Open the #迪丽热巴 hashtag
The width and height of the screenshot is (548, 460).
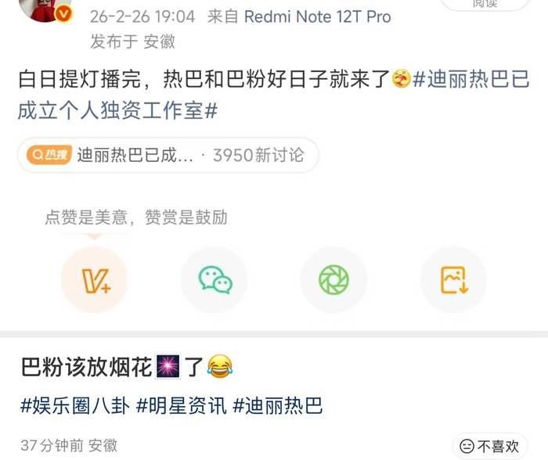tap(277, 406)
